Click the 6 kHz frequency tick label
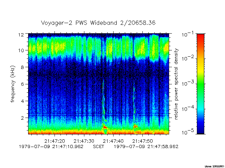225x168 pixels. click(x=22, y=84)
